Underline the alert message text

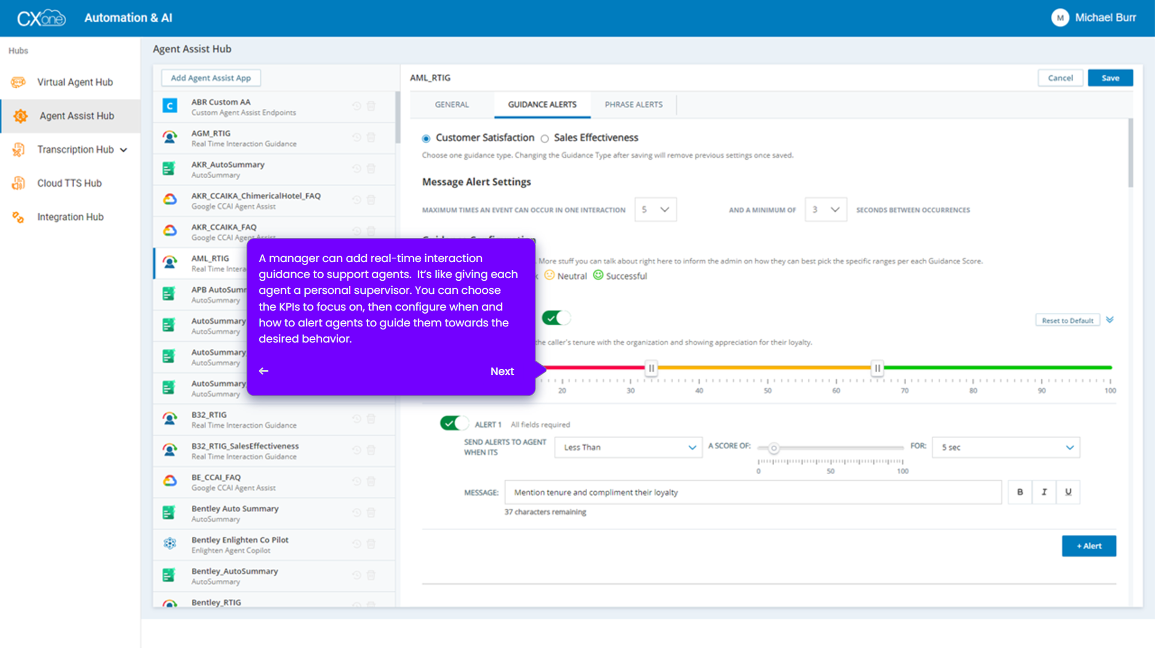pyautogui.click(x=1068, y=492)
